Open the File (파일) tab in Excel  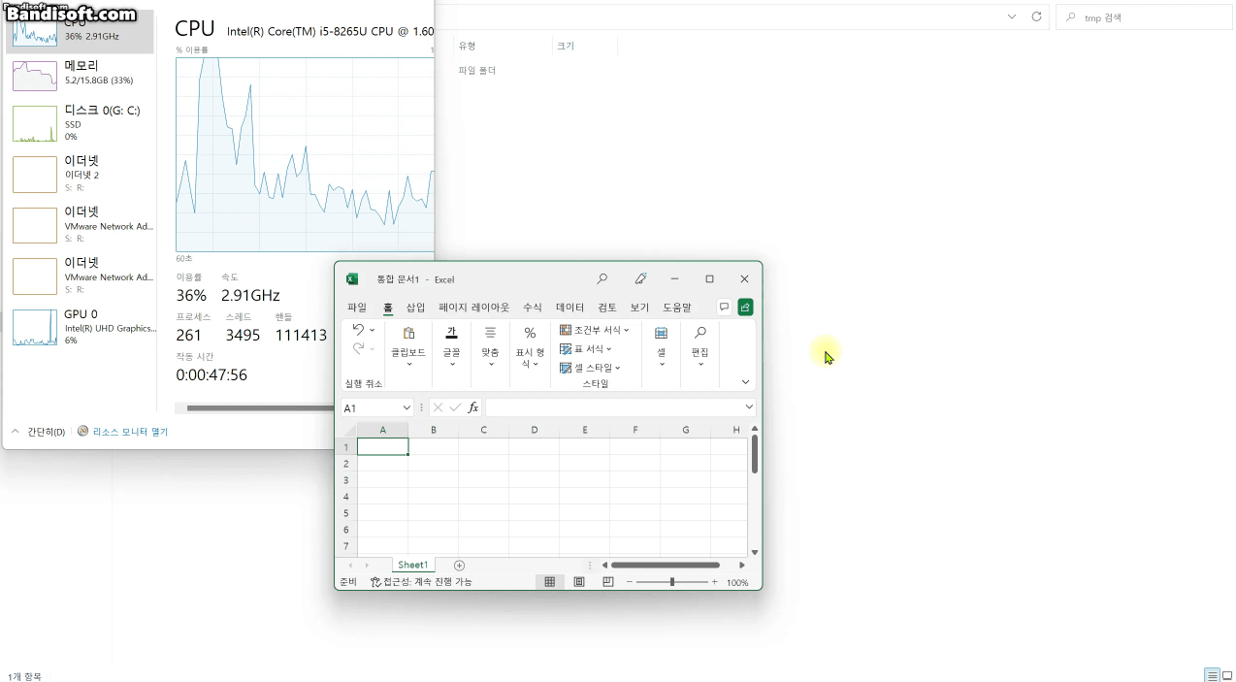[x=357, y=308]
